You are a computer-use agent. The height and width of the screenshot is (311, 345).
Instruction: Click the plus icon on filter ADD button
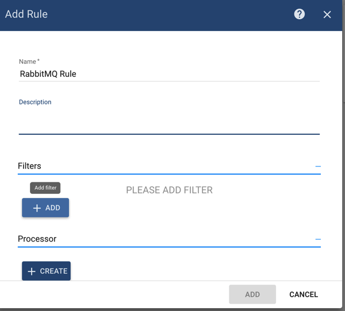click(37, 208)
